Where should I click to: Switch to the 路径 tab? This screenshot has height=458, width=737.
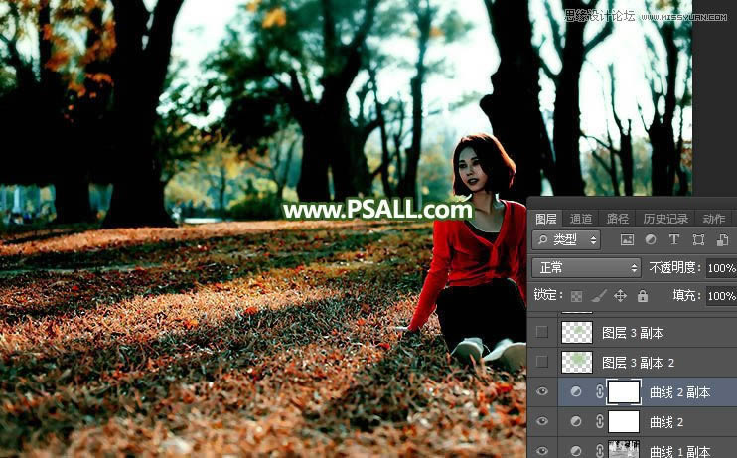[x=617, y=219]
